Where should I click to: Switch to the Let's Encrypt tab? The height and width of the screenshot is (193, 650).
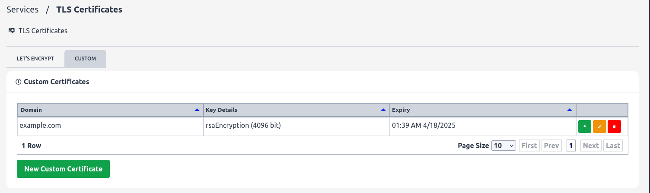click(x=35, y=59)
